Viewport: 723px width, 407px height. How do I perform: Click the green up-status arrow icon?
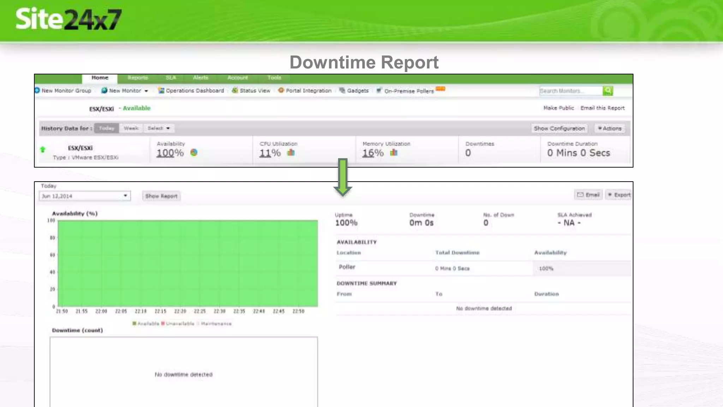pyautogui.click(x=43, y=149)
